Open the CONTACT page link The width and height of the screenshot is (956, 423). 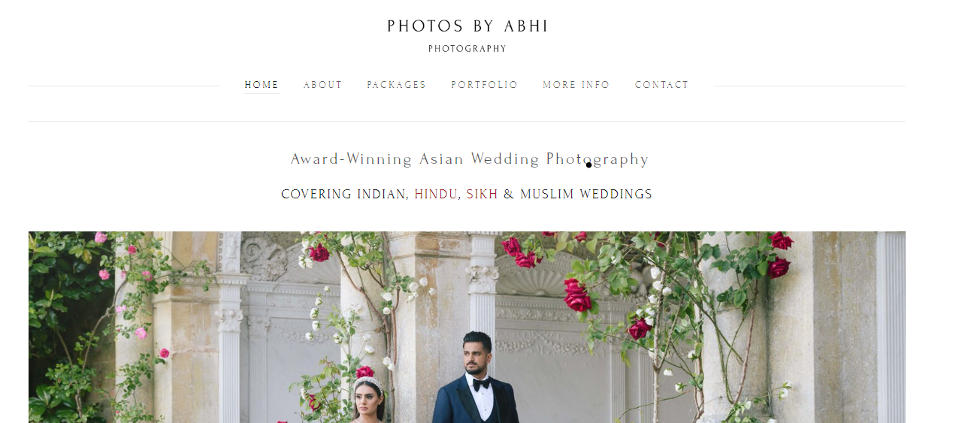click(661, 85)
